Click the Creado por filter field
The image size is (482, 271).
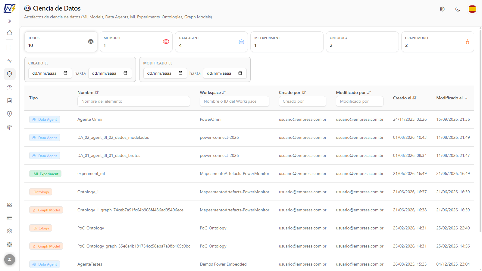(x=302, y=101)
